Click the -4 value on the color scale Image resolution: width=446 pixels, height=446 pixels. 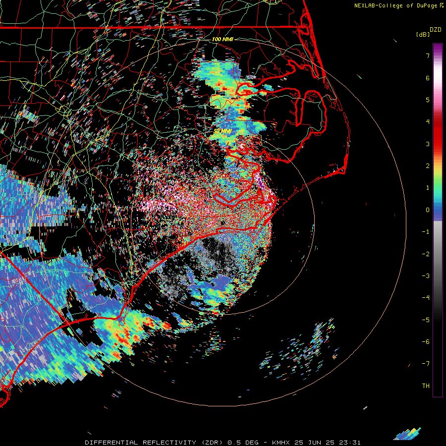426,298
